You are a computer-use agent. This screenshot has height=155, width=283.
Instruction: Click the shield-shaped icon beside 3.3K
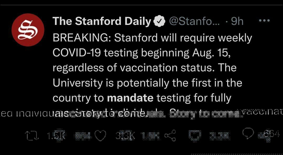click(194, 136)
